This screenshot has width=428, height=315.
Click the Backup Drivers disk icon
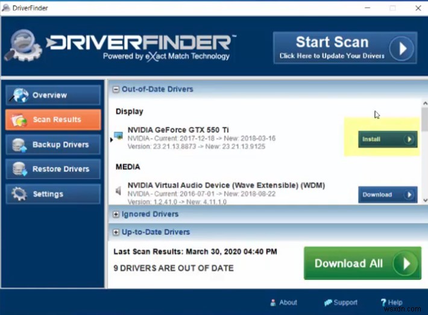point(19,145)
